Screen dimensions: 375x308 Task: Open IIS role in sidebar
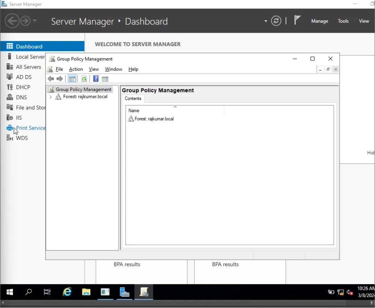click(x=14, y=118)
